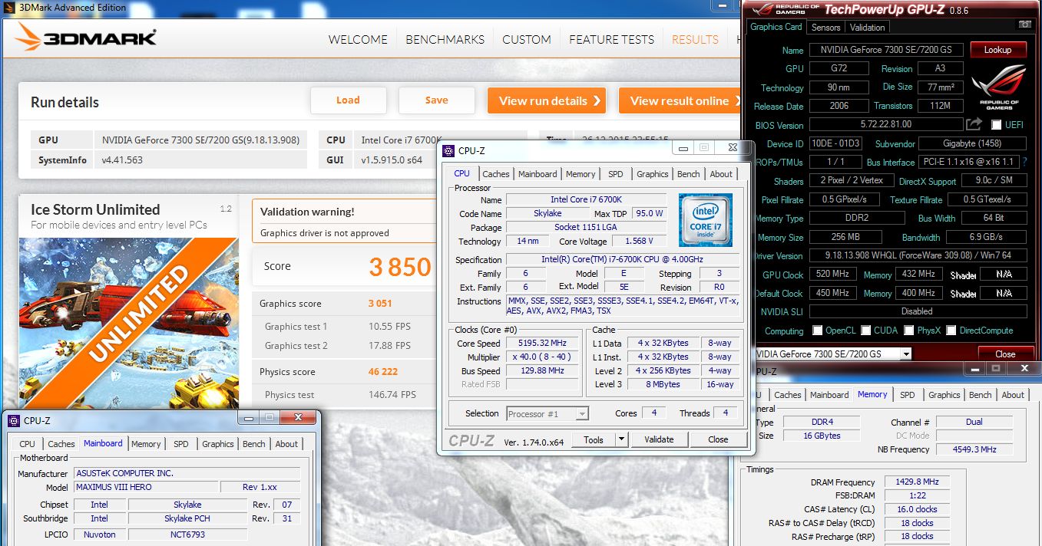This screenshot has height=546, width=1042.
Task: Open the GPU selector dropdown in GPU-Z
Action: 906,354
